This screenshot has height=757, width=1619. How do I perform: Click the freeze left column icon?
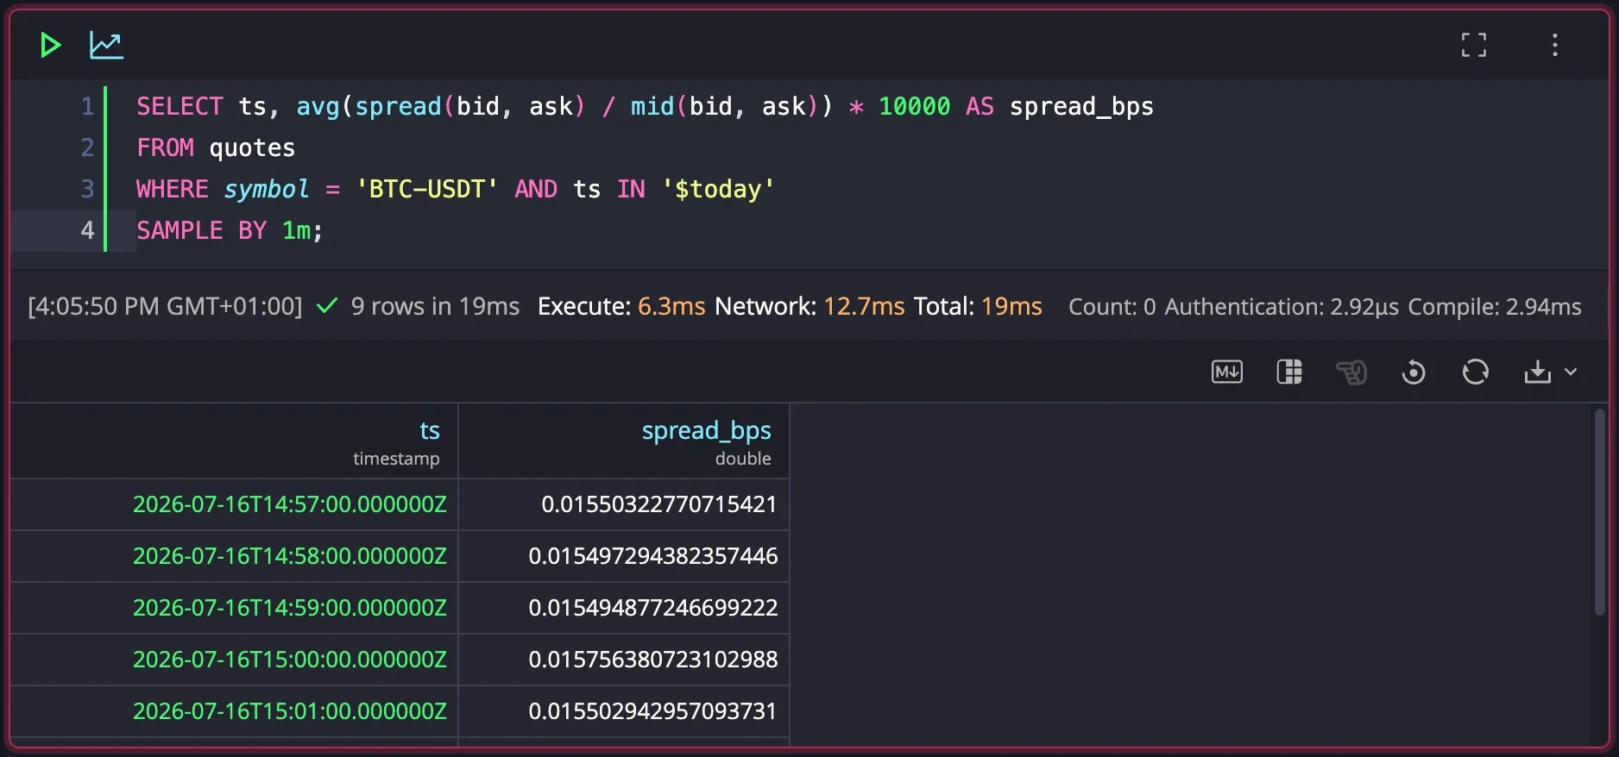[1351, 372]
